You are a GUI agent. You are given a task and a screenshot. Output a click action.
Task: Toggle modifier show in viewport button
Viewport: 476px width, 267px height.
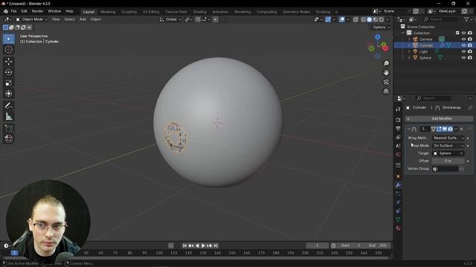pos(445,129)
